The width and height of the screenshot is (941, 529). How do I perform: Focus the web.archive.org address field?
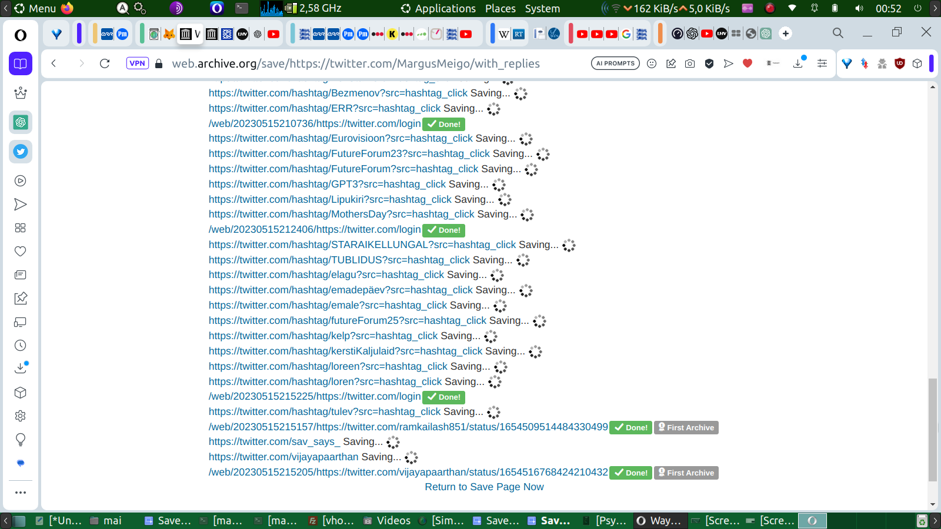click(x=356, y=63)
